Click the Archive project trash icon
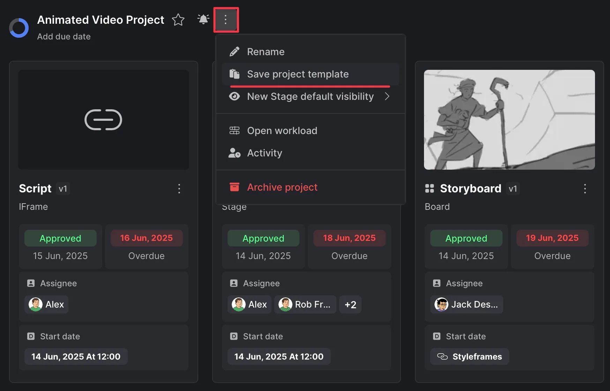610x391 pixels. pos(234,187)
